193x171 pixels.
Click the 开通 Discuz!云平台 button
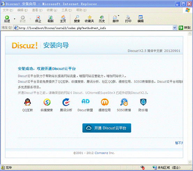[107, 128]
